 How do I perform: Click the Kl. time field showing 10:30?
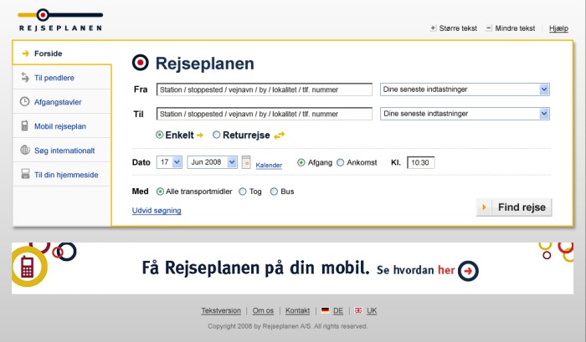click(x=421, y=162)
